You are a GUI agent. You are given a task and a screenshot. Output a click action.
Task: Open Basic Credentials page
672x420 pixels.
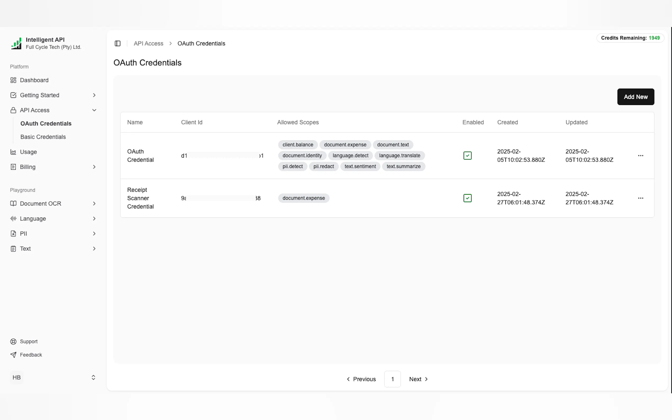coord(43,137)
